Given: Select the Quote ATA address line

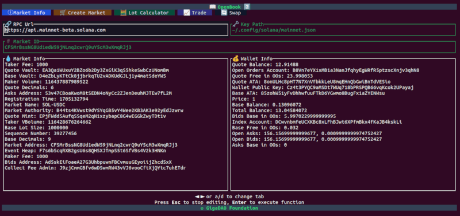Looking at the screenshot, I should click(311, 82).
